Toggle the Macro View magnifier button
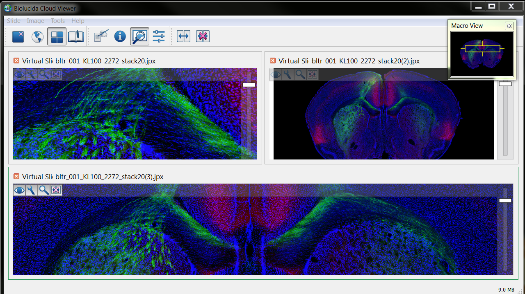 tap(139, 37)
